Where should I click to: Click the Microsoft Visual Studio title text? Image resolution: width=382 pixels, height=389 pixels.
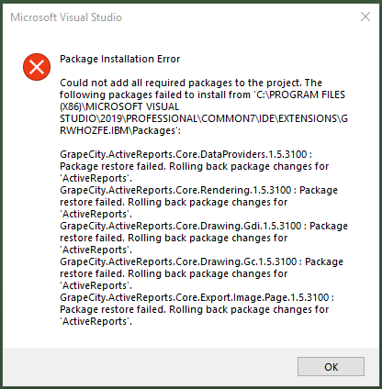click(x=66, y=17)
